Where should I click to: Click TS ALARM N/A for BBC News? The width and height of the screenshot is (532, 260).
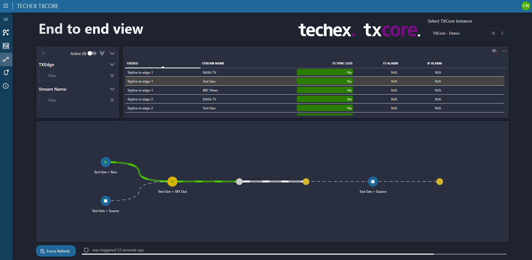coord(394,90)
